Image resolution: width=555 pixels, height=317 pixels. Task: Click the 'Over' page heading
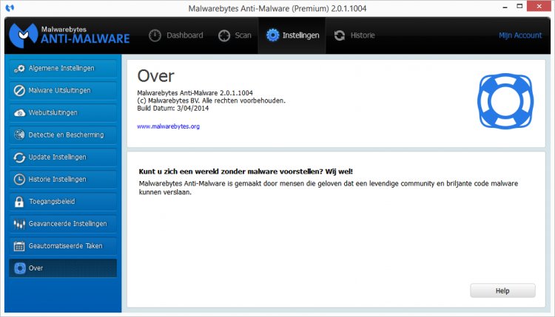coord(155,76)
